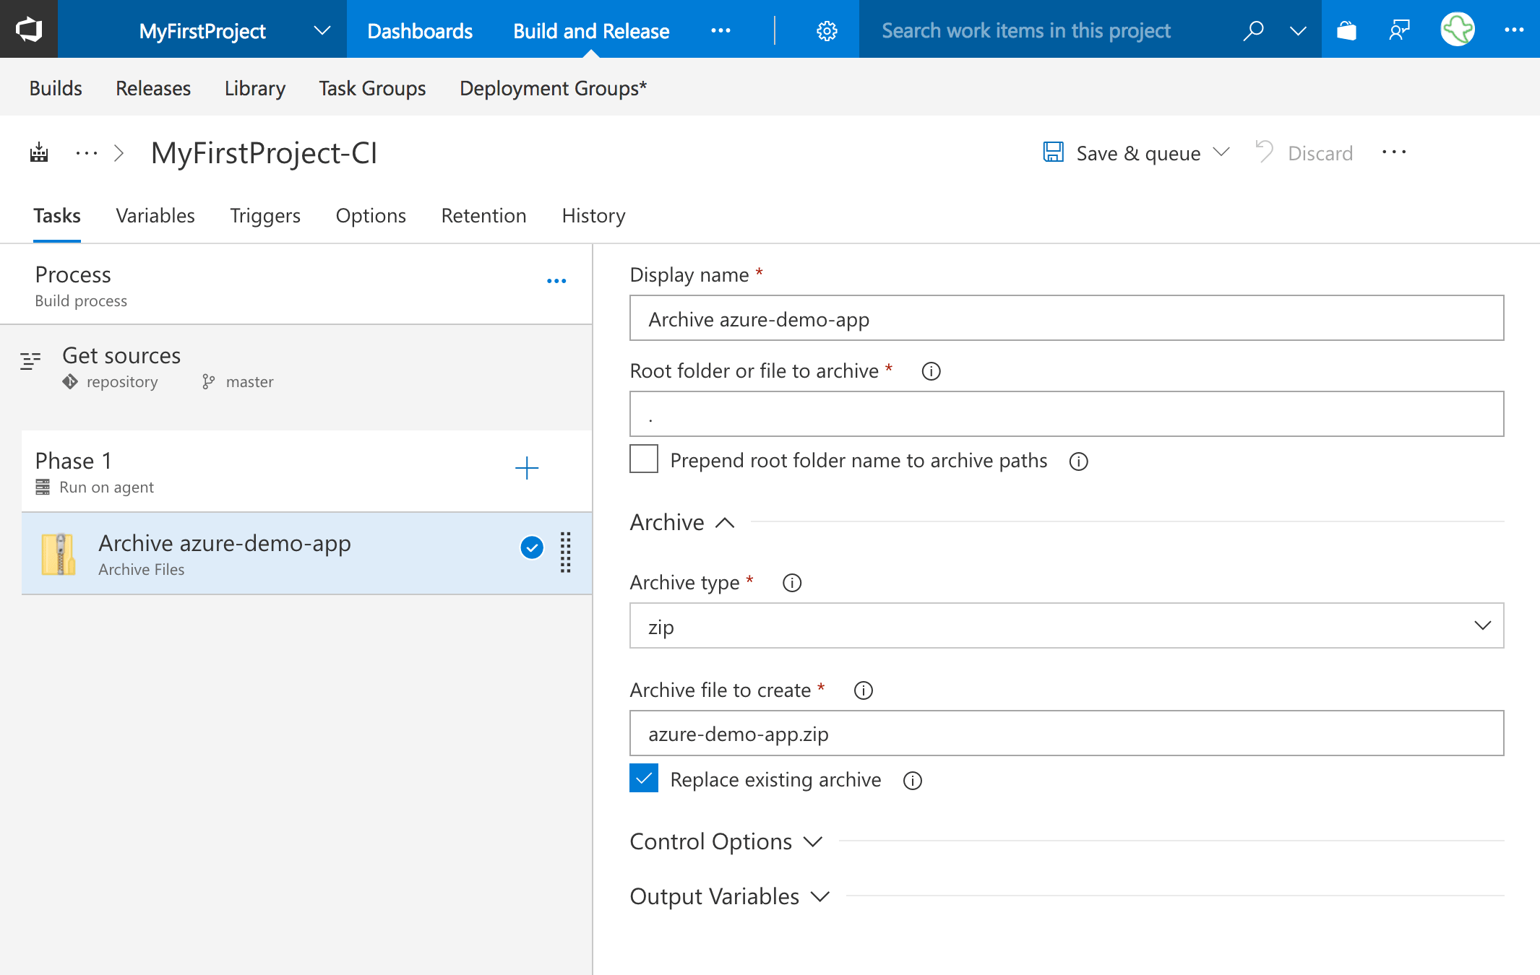Image resolution: width=1540 pixels, height=975 pixels.
Task: Select Get sources step
Action: [x=296, y=367]
